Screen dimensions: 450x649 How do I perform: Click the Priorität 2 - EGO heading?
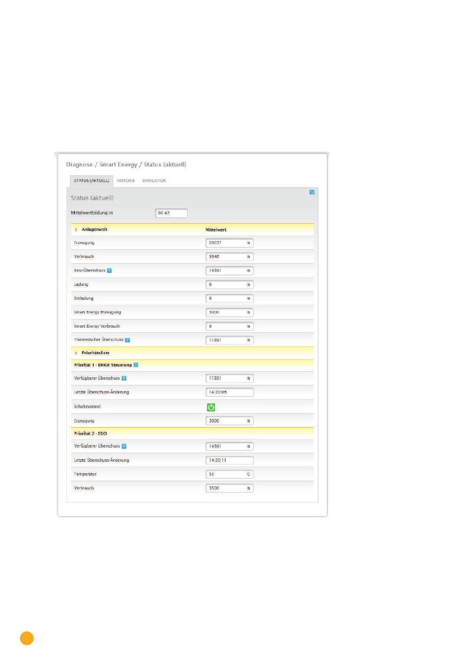pyautogui.click(x=90, y=433)
